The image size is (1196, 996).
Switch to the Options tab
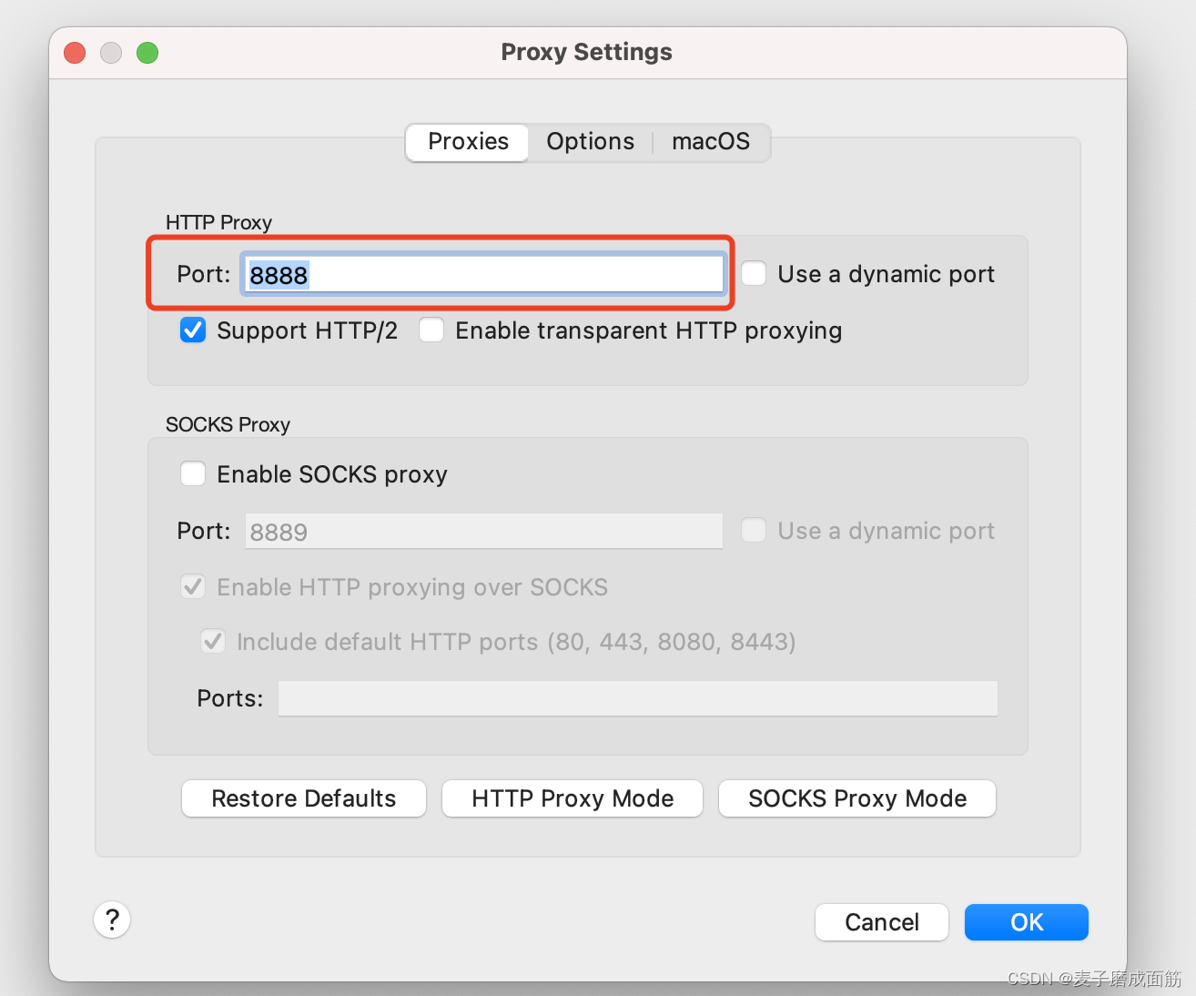tap(590, 142)
